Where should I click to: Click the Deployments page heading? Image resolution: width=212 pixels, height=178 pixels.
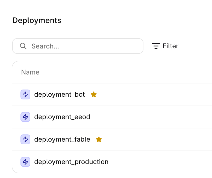(x=37, y=21)
